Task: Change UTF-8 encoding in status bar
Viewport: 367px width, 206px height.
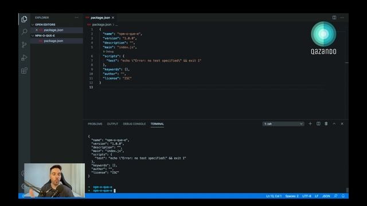Action: [307, 196]
